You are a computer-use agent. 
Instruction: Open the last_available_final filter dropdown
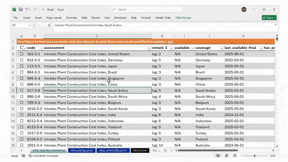pyautogui.click(x=261, y=48)
